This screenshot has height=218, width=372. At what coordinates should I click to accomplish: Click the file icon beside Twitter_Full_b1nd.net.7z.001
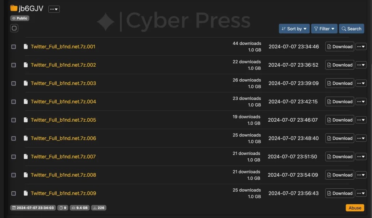[x=25, y=46]
